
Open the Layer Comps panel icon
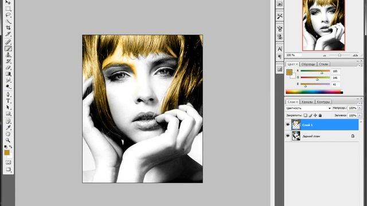tap(280, 69)
